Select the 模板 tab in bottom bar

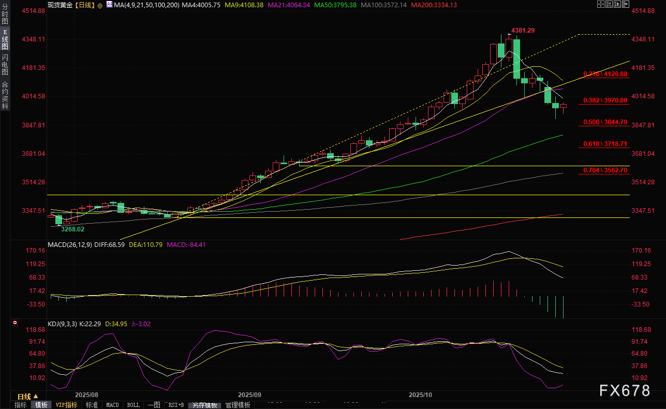[41, 405]
